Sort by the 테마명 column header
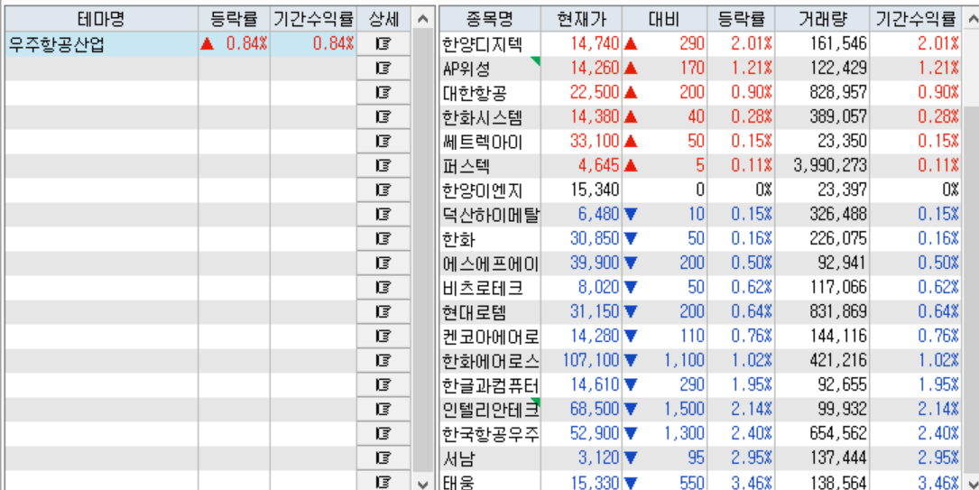The image size is (979, 490). click(x=102, y=19)
